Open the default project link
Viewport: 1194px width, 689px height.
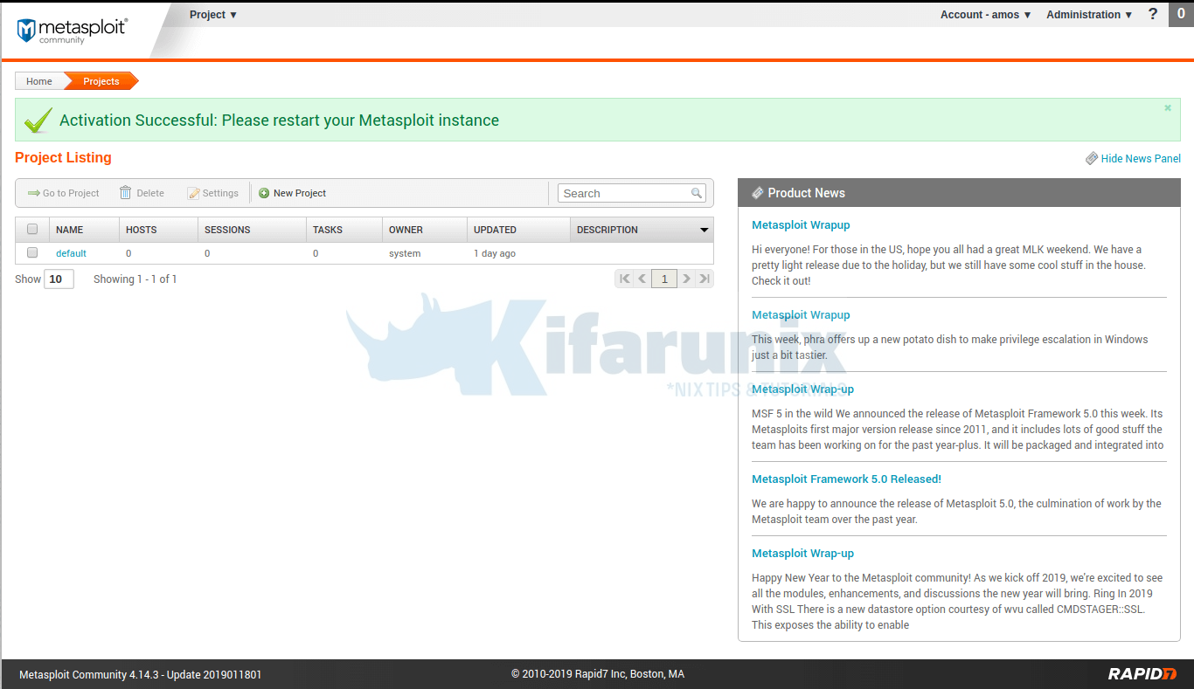tap(71, 253)
